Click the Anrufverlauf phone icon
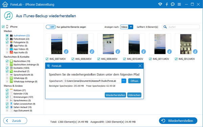The height and width of the screenshot is (127, 203). [12, 71]
